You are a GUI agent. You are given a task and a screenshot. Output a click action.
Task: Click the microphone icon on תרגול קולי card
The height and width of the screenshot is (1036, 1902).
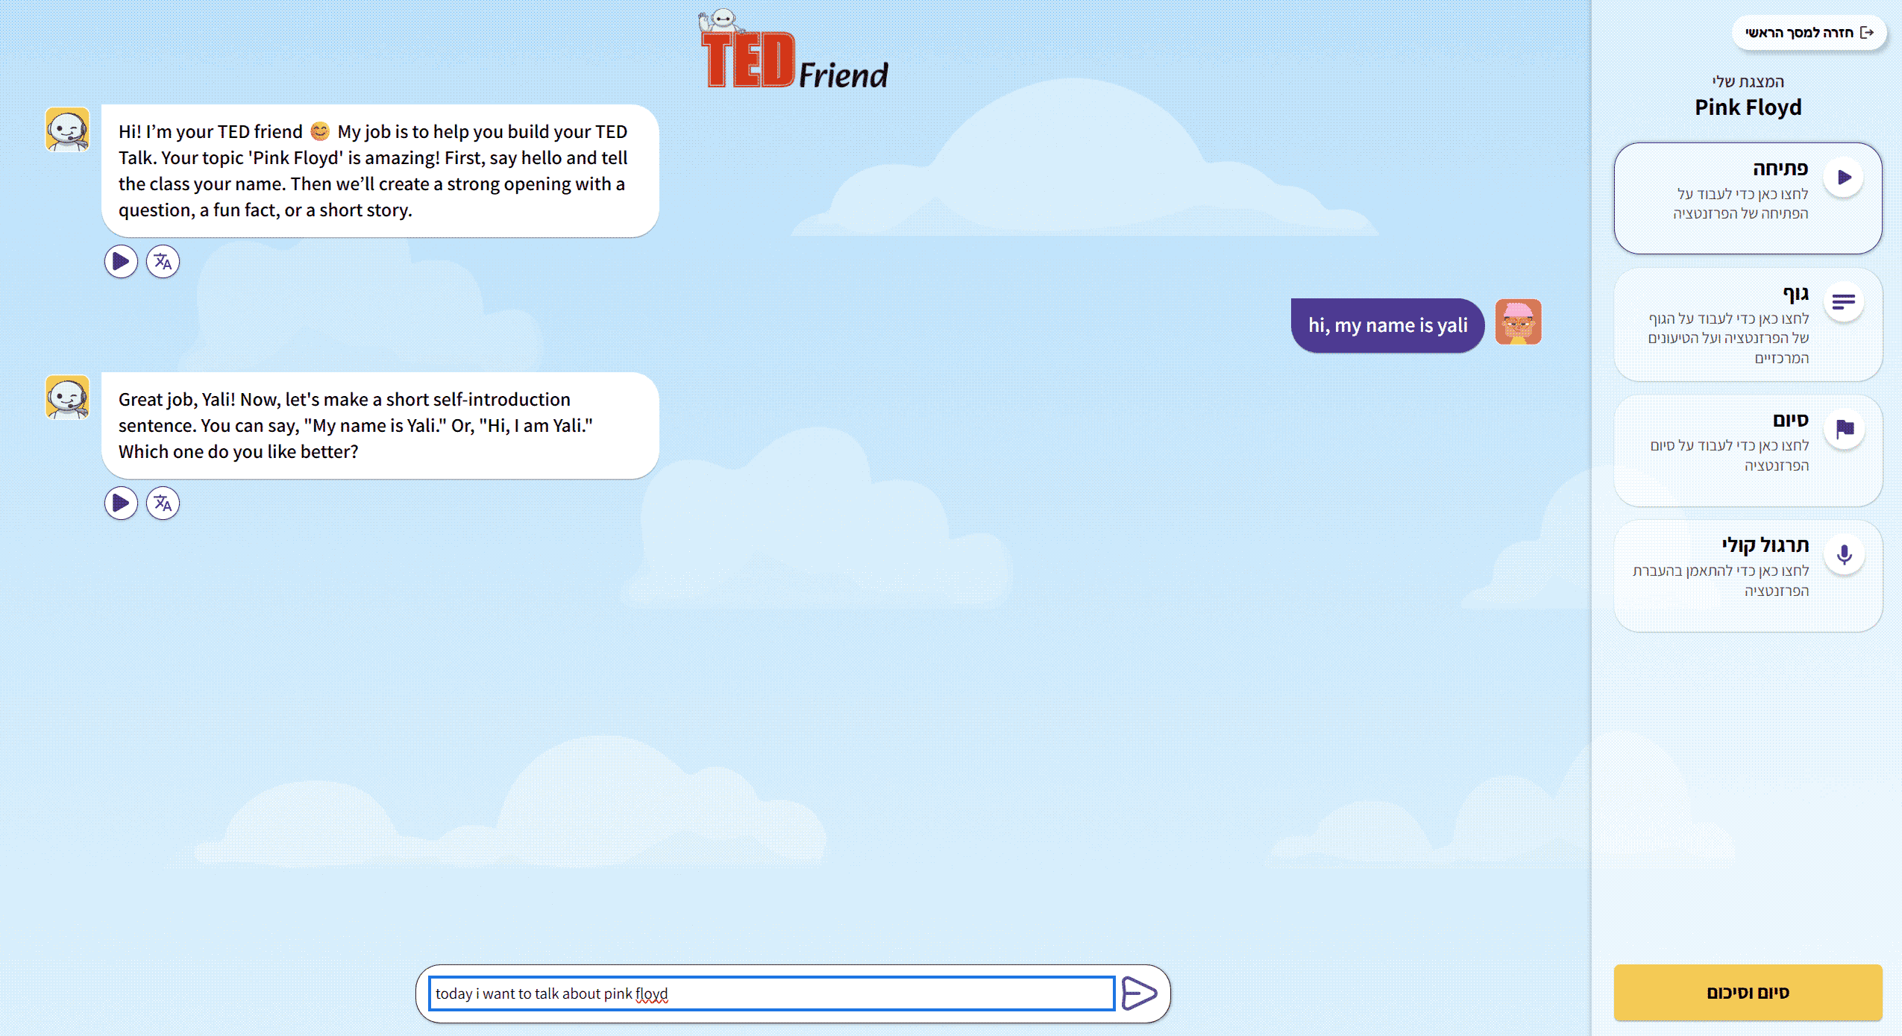(1844, 554)
